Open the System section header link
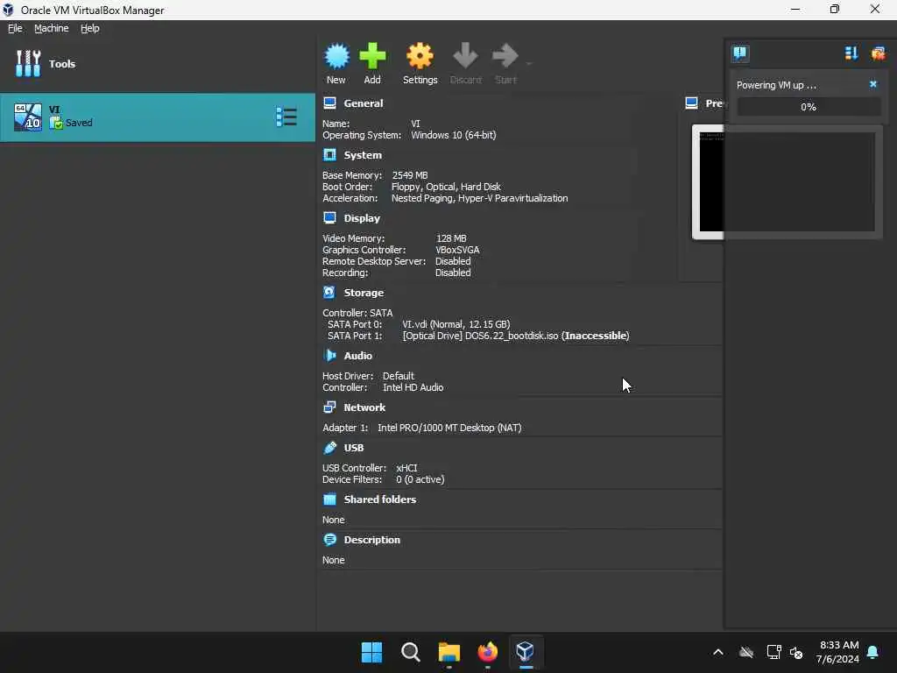This screenshot has width=897, height=673. coord(363,155)
